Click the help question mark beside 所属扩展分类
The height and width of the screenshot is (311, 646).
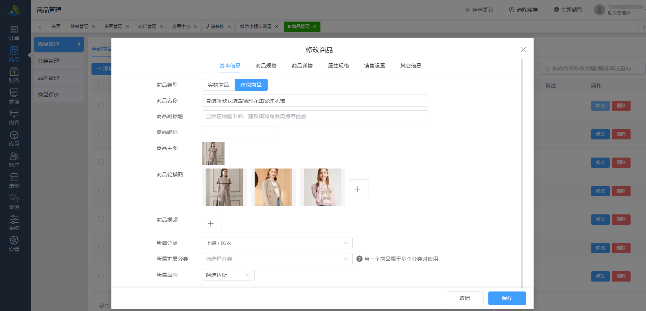click(359, 259)
